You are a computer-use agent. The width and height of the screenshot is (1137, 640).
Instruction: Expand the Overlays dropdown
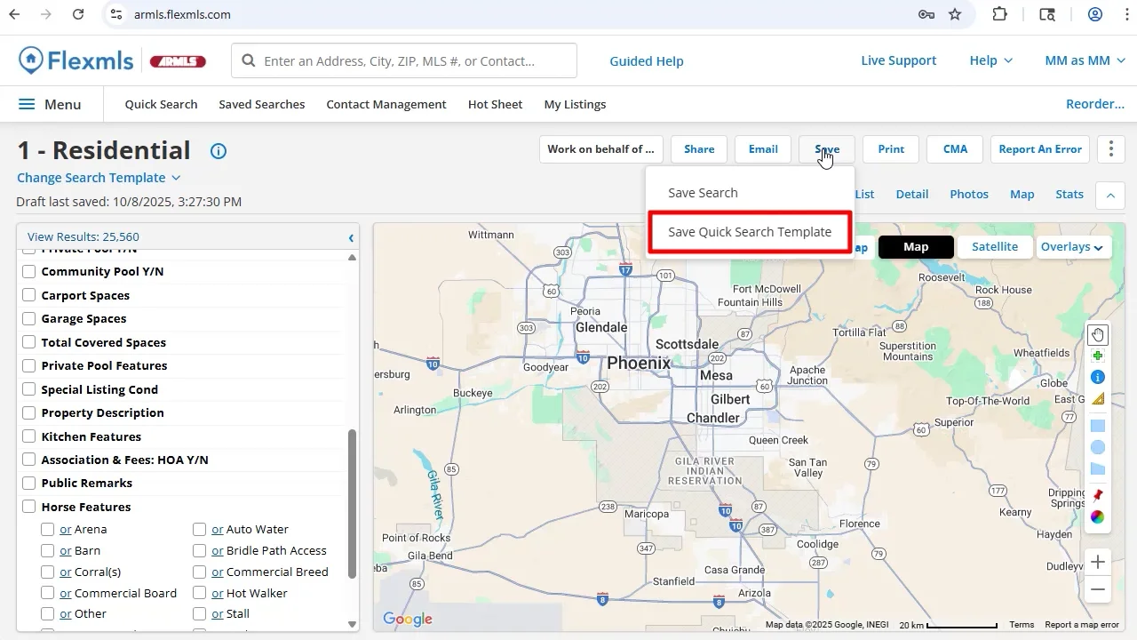click(1073, 247)
